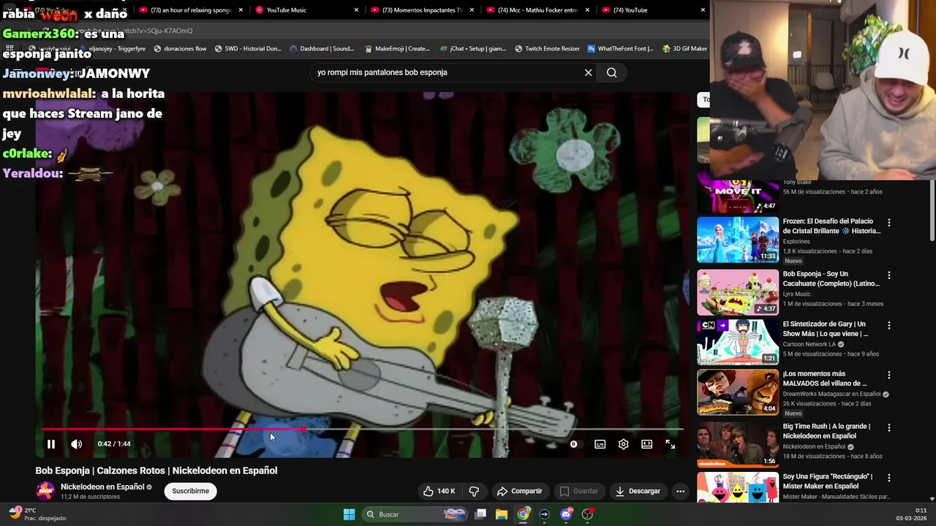
Task: Click DreamWorks Madagascar en Español channel name
Action: tap(831, 394)
